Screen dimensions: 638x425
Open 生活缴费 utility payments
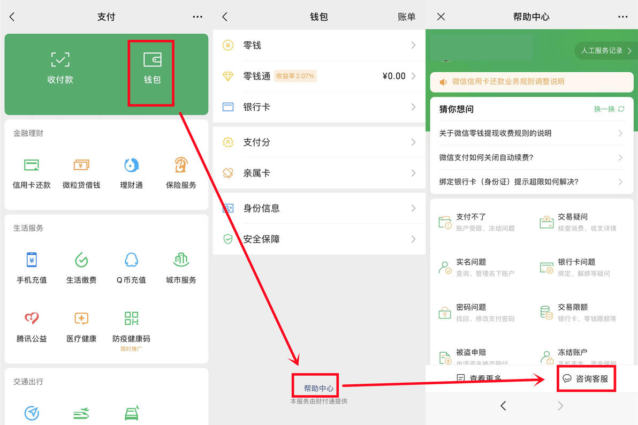81,268
